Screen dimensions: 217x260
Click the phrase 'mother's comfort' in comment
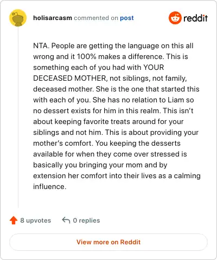pos(63,143)
